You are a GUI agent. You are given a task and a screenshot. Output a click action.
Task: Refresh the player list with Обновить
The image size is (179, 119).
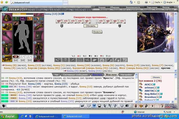pyautogui.click(x=156, y=77)
